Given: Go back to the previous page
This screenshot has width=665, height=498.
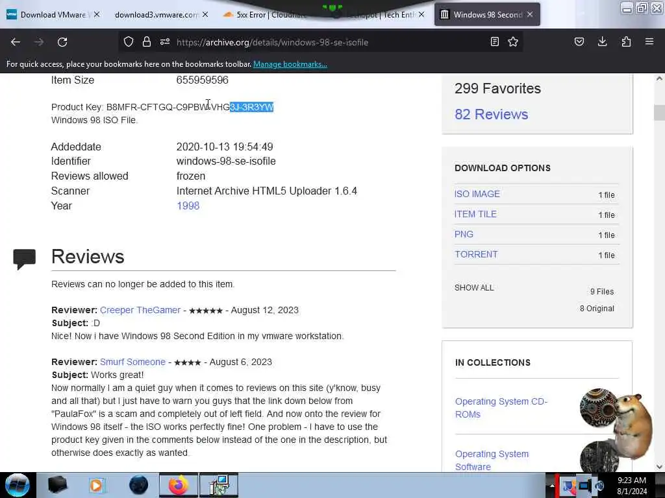Looking at the screenshot, I should [16, 42].
